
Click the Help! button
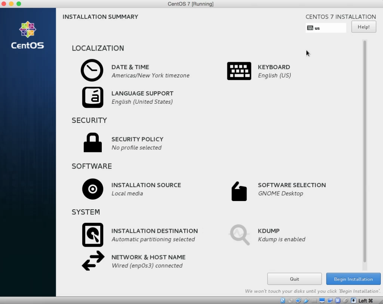pos(364,27)
